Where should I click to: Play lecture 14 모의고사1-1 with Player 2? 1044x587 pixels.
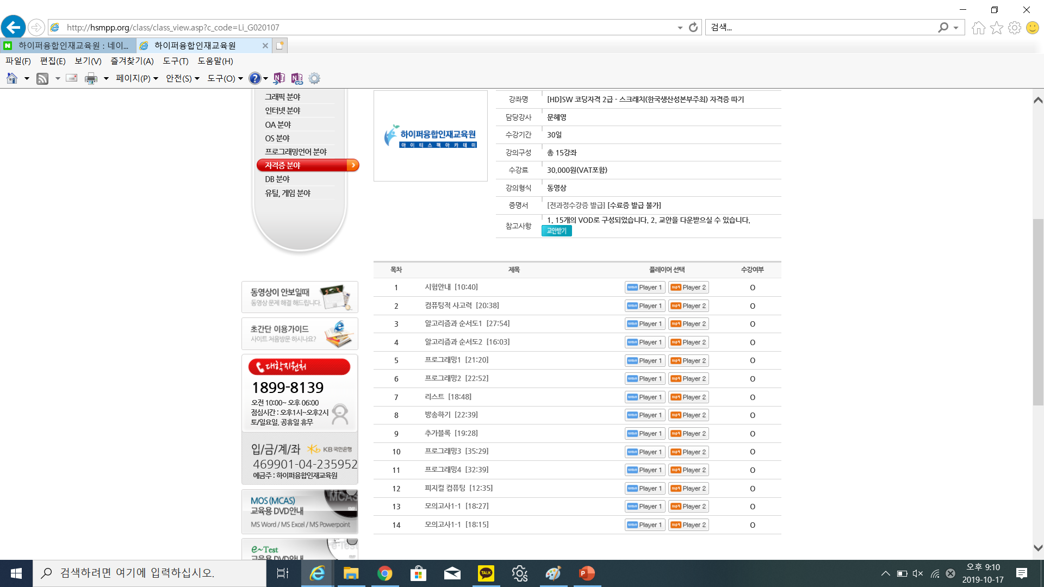tap(688, 525)
